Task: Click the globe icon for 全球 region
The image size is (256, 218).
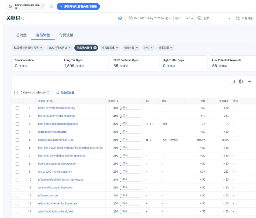Action: [x=199, y=18]
